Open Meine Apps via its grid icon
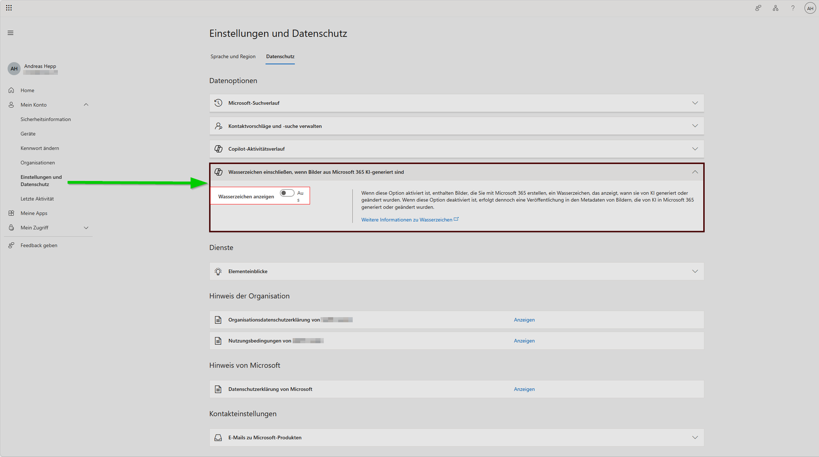The width and height of the screenshot is (819, 457). (11, 213)
